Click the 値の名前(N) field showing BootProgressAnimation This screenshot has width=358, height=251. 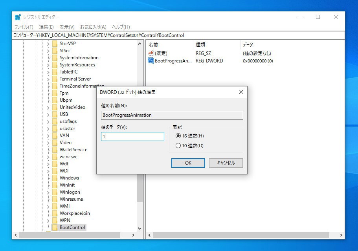172,115
